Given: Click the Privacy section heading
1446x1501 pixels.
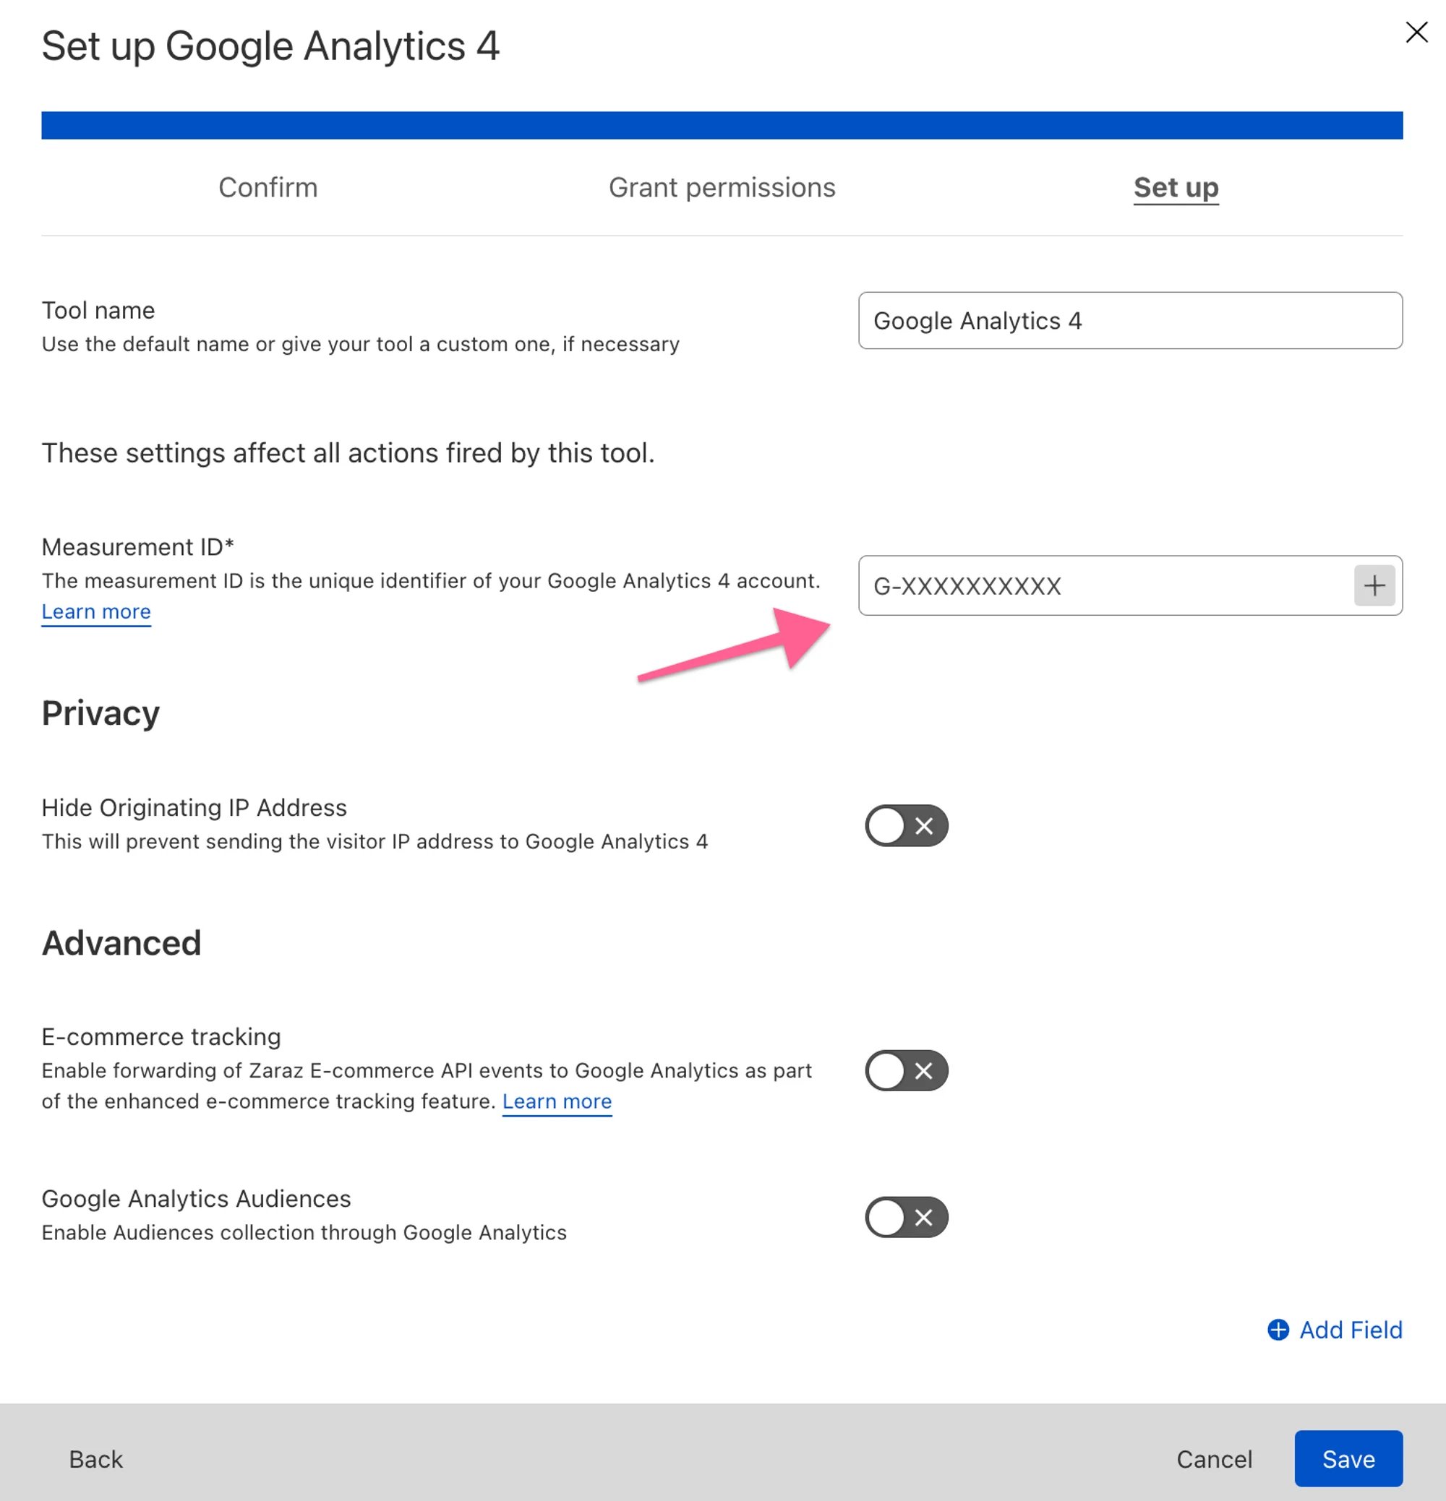Looking at the screenshot, I should (x=100, y=713).
